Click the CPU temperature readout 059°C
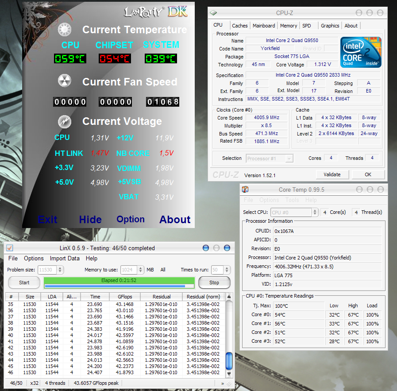 [x=70, y=59]
